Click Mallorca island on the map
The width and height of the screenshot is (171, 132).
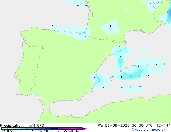[125, 70]
